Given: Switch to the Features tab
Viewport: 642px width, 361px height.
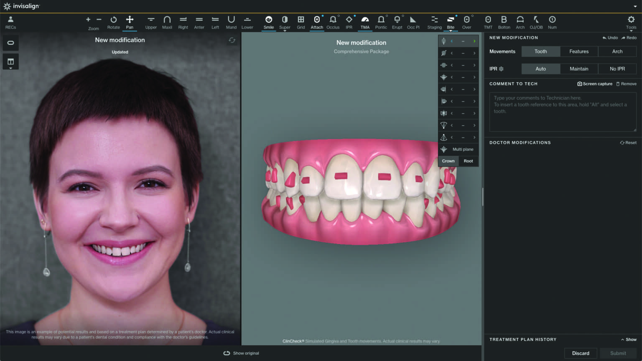Looking at the screenshot, I should click(579, 51).
